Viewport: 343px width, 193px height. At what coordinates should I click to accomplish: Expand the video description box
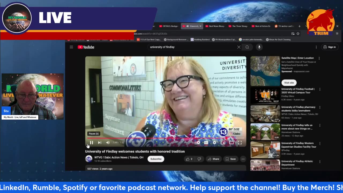click(x=166, y=168)
